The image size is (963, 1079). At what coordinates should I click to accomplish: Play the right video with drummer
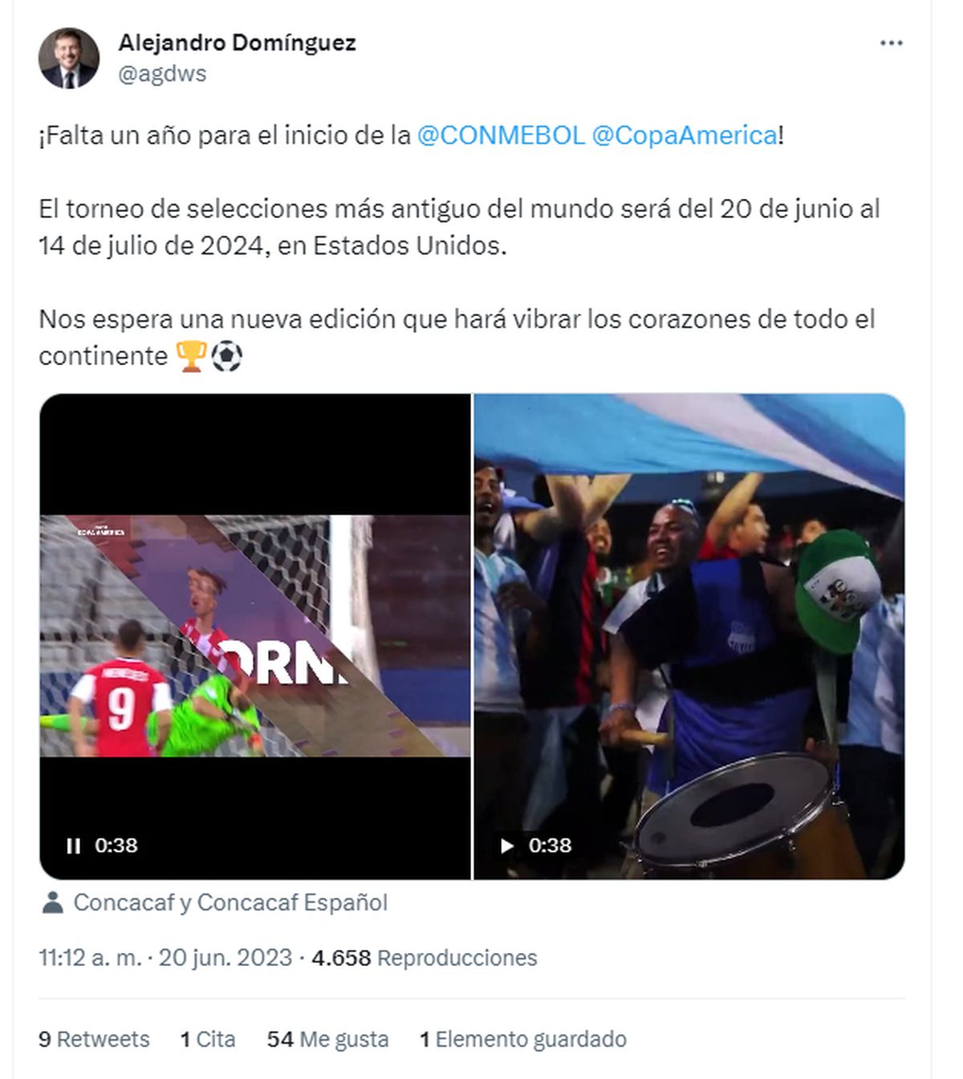(x=507, y=846)
